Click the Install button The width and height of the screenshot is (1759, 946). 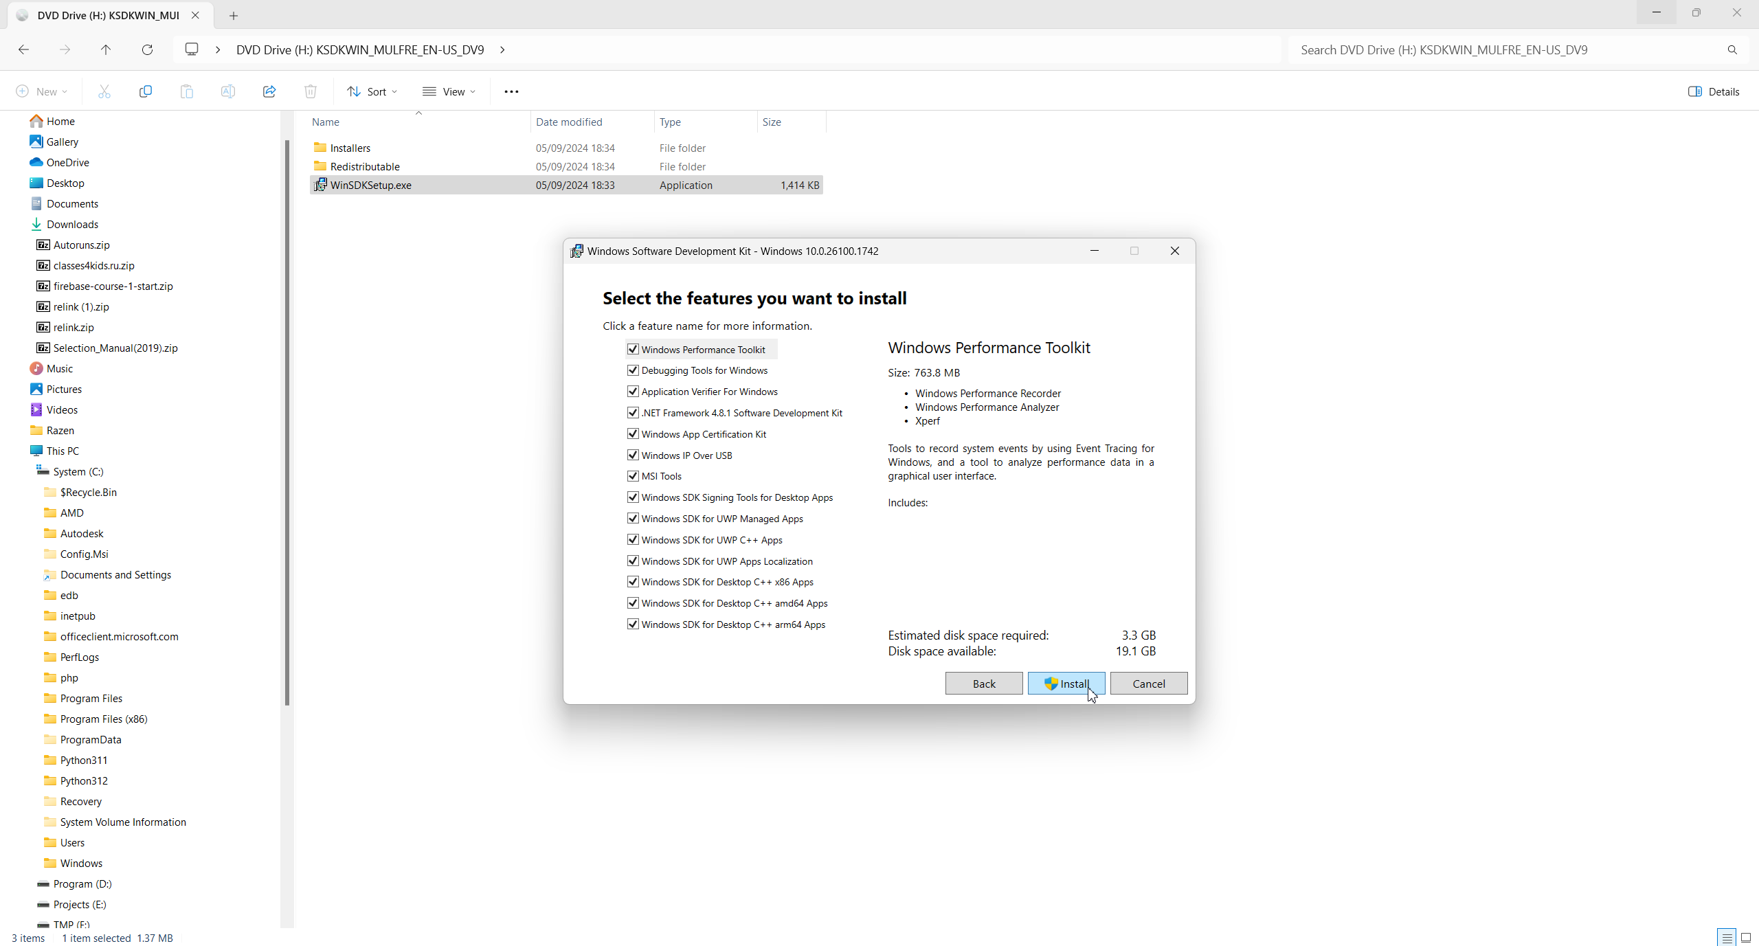pyautogui.click(x=1066, y=684)
